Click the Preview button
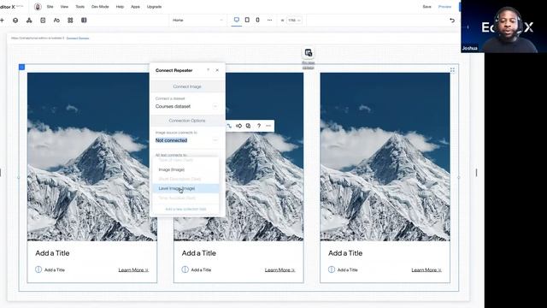The height and width of the screenshot is (308, 547). click(x=444, y=7)
